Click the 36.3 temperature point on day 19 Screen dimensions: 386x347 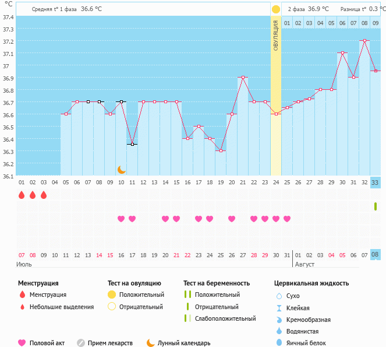[x=221, y=151]
